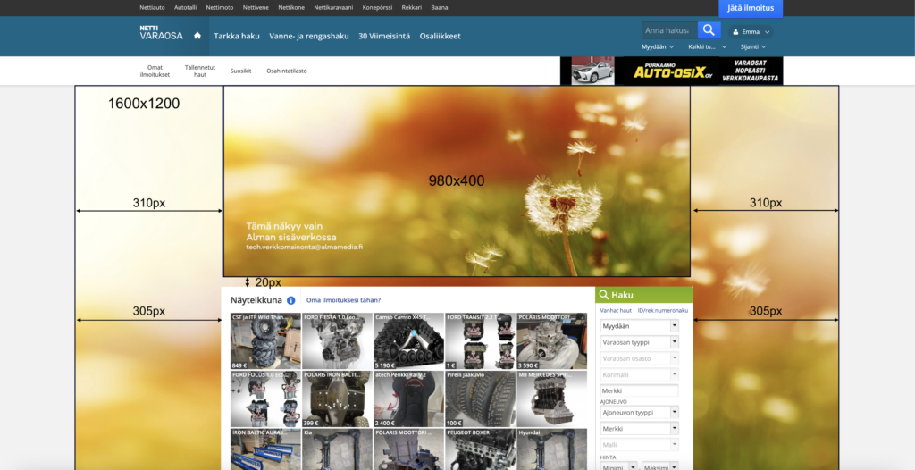This screenshot has height=470, width=915.
Task: Open the Nettiauto top link
Action: tap(152, 7)
